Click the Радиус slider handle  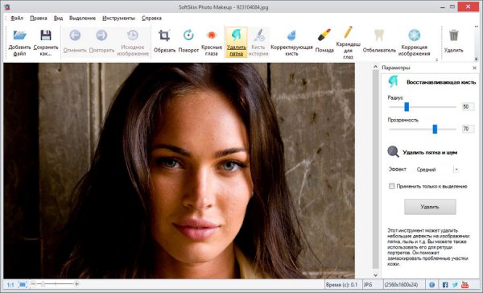point(407,107)
